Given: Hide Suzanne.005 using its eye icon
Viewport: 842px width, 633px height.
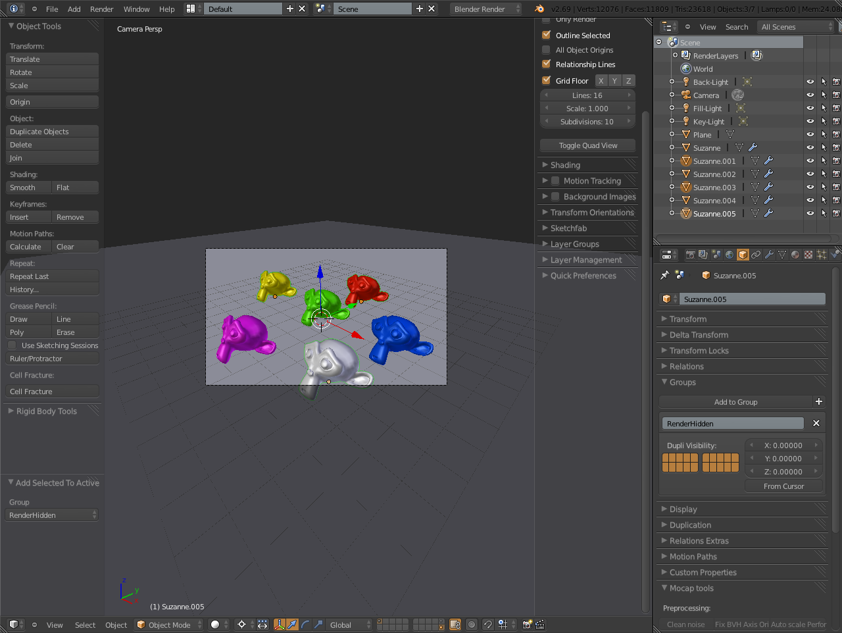Looking at the screenshot, I should (x=810, y=213).
